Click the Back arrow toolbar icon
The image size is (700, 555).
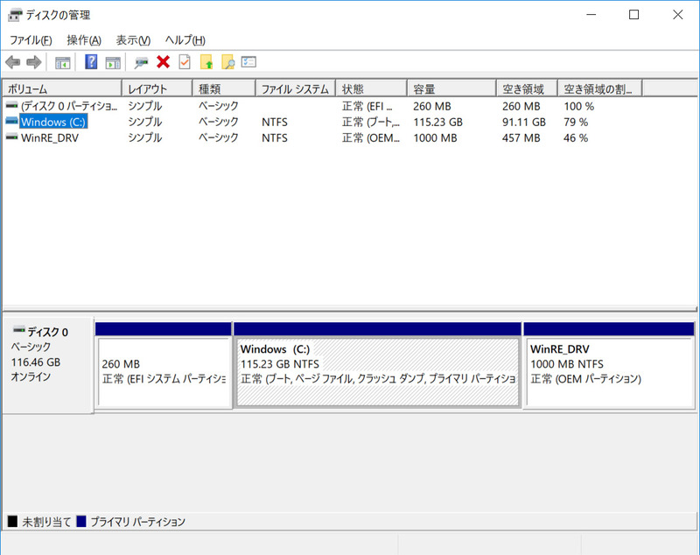[x=13, y=62]
